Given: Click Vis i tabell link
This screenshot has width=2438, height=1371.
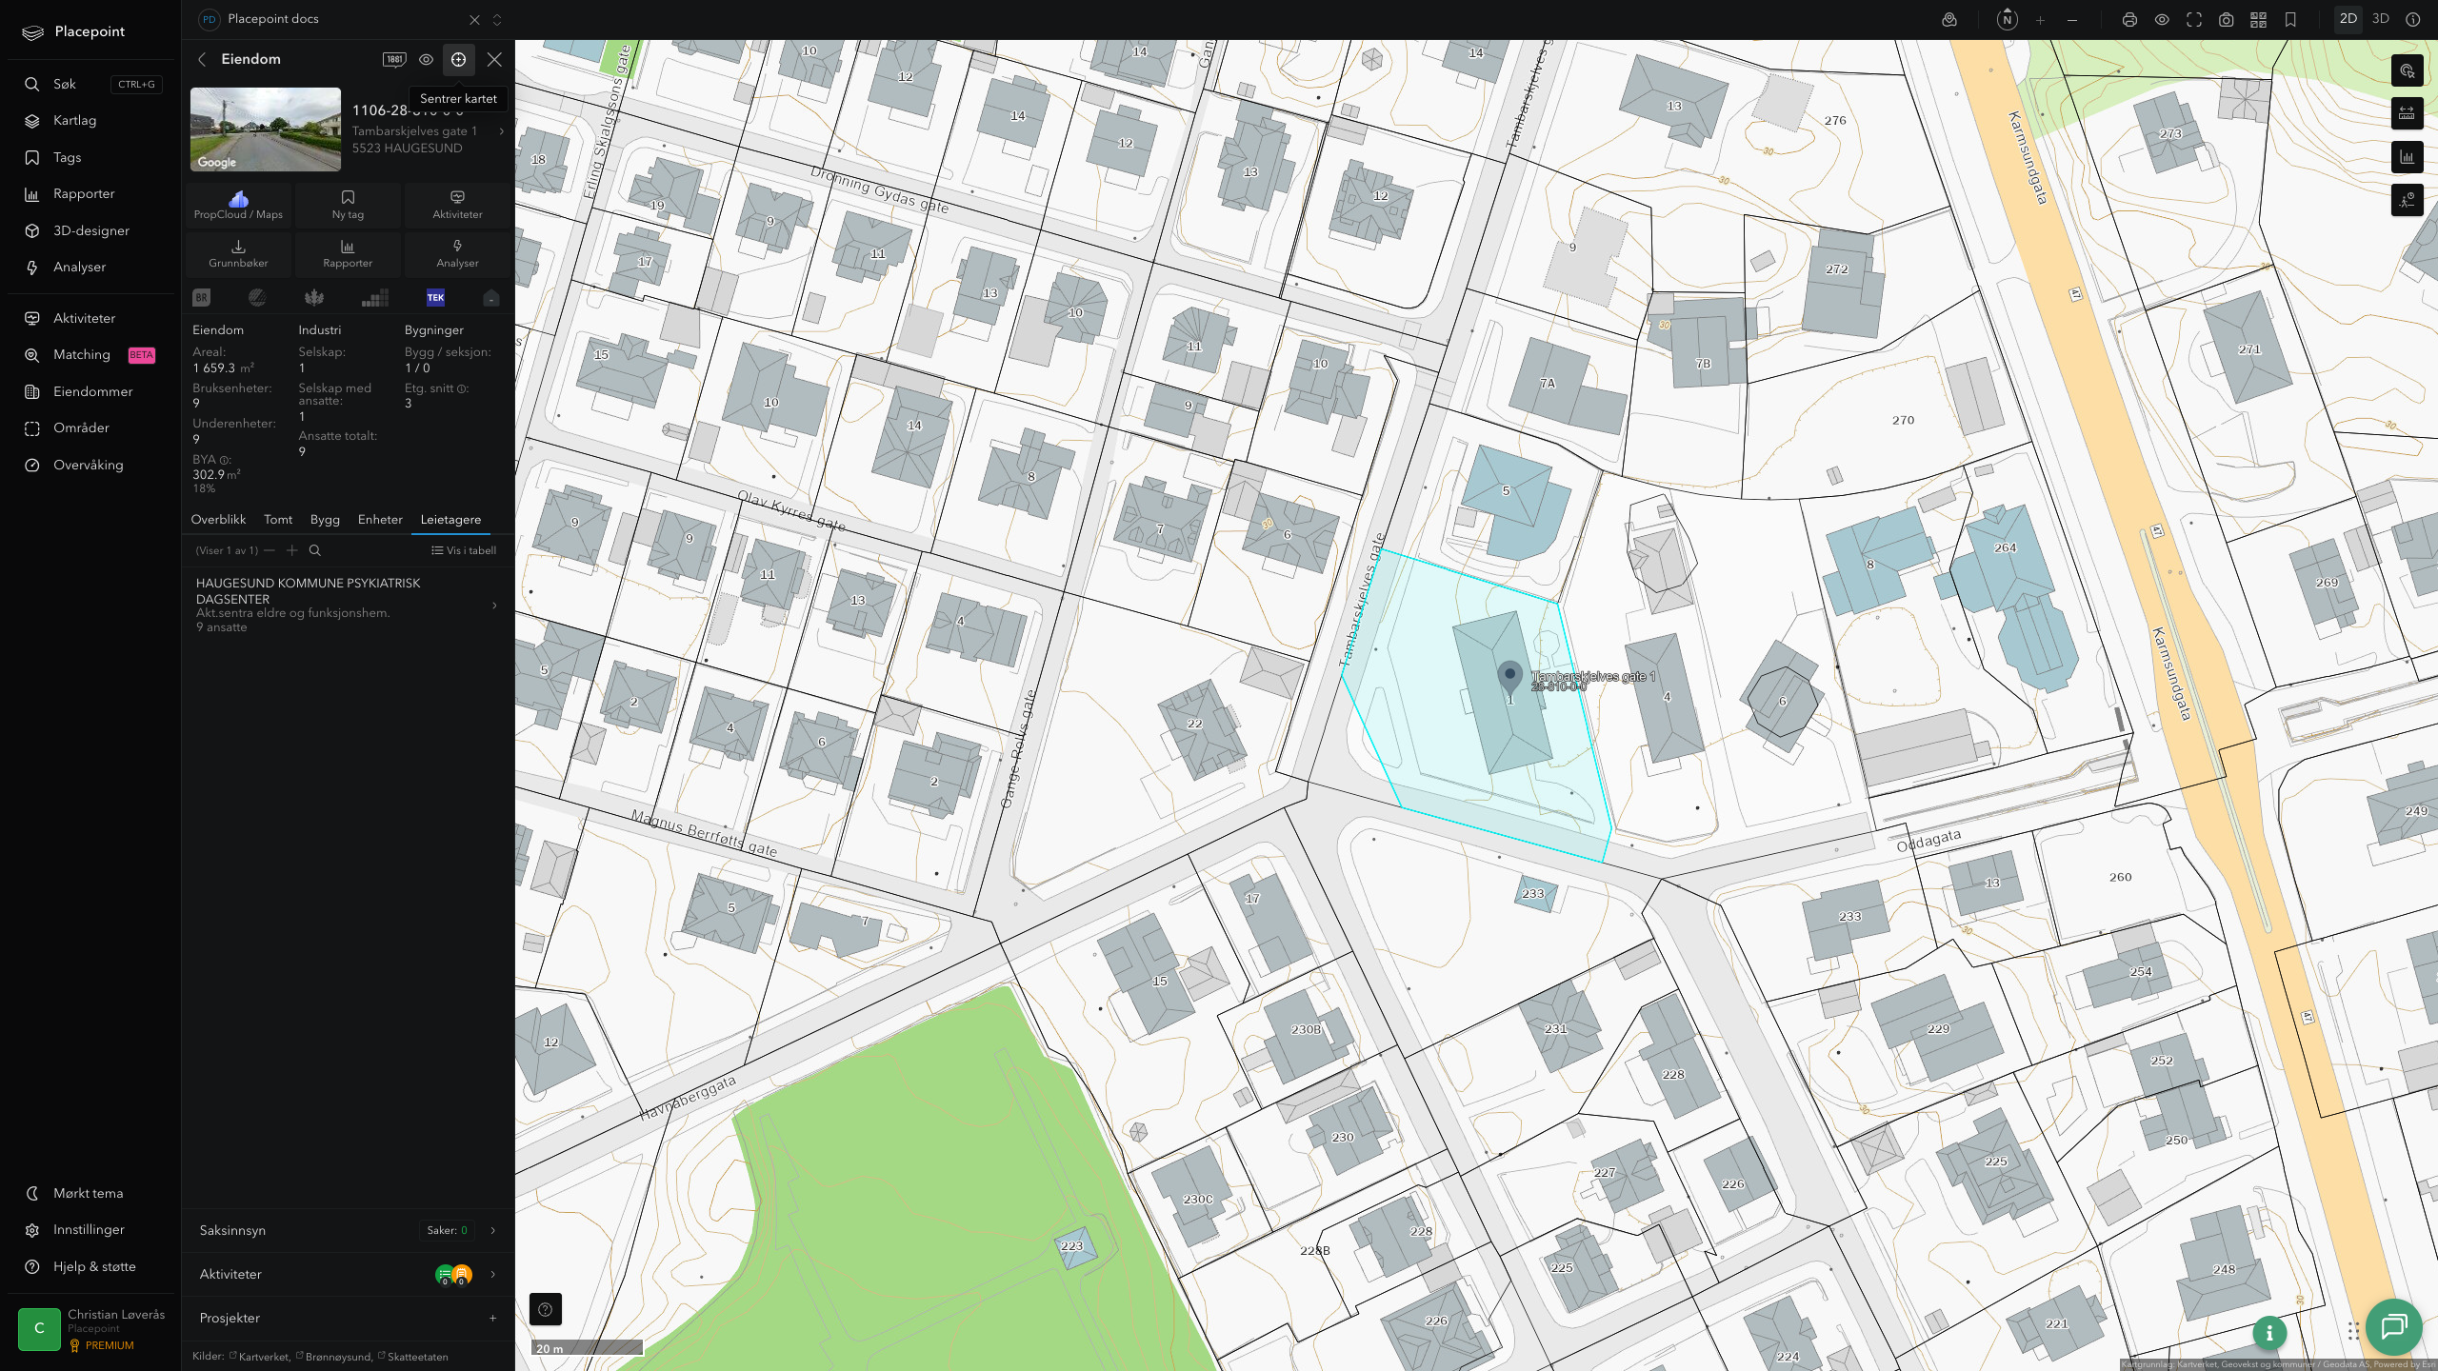Looking at the screenshot, I should 464,550.
